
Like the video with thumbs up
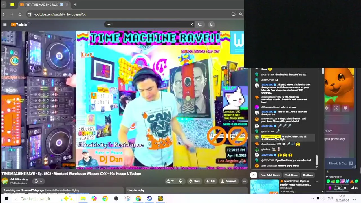pos(170,181)
